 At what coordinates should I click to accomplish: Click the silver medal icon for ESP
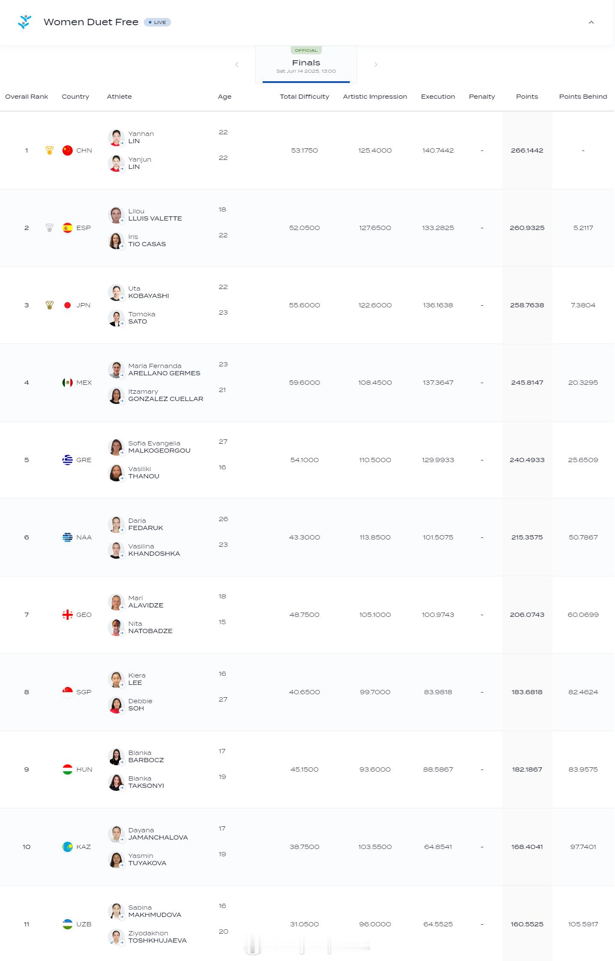pos(50,228)
